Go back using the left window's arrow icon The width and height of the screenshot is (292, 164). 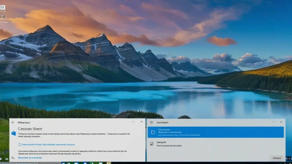point(13,122)
